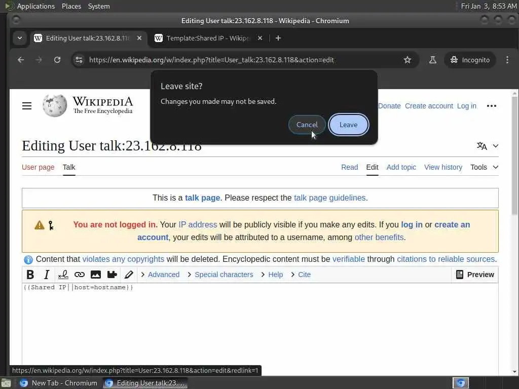Viewport: 519px width, 389px height.
Task: Click the syntax highlighting pencil icon
Action: click(x=129, y=275)
